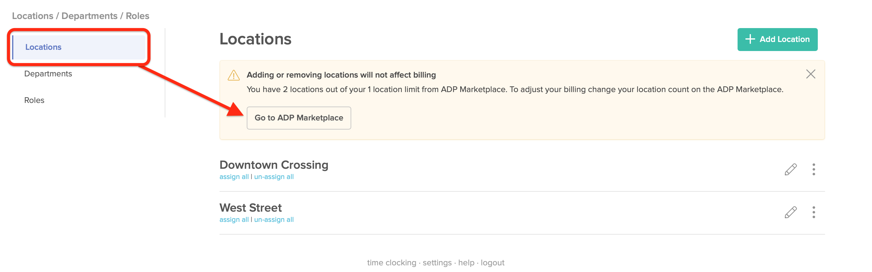Image resolution: width=872 pixels, height=272 pixels.
Task: Click the West Street location name
Action: tap(250, 207)
